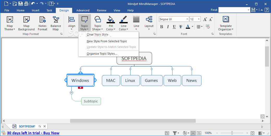The width and height of the screenshot is (271, 136).
Task: Toggle Strikethrough formatting
Action: pyautogui.click(x=181, y=27)
